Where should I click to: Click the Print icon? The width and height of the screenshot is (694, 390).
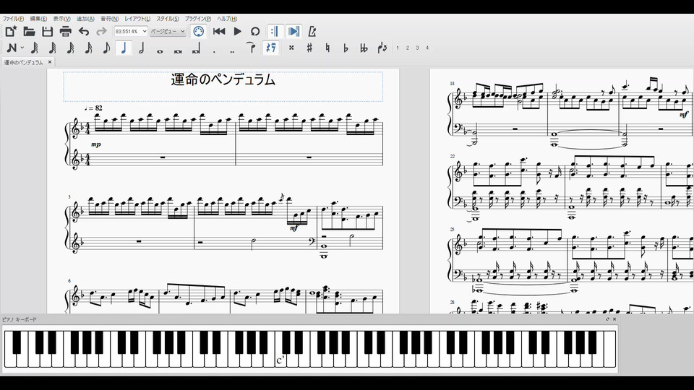[66, 31]
